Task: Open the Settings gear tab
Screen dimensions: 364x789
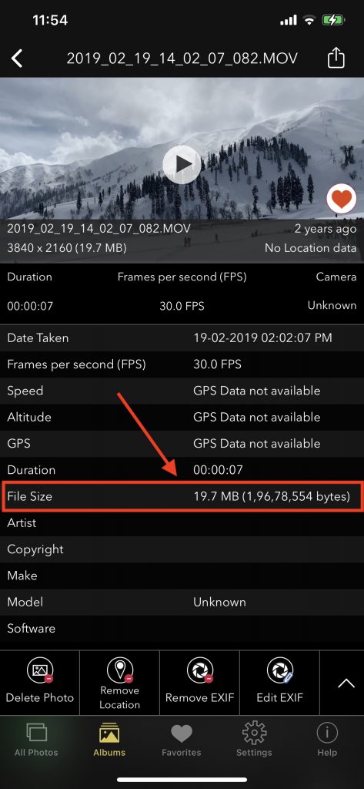Action: (254, 740)
